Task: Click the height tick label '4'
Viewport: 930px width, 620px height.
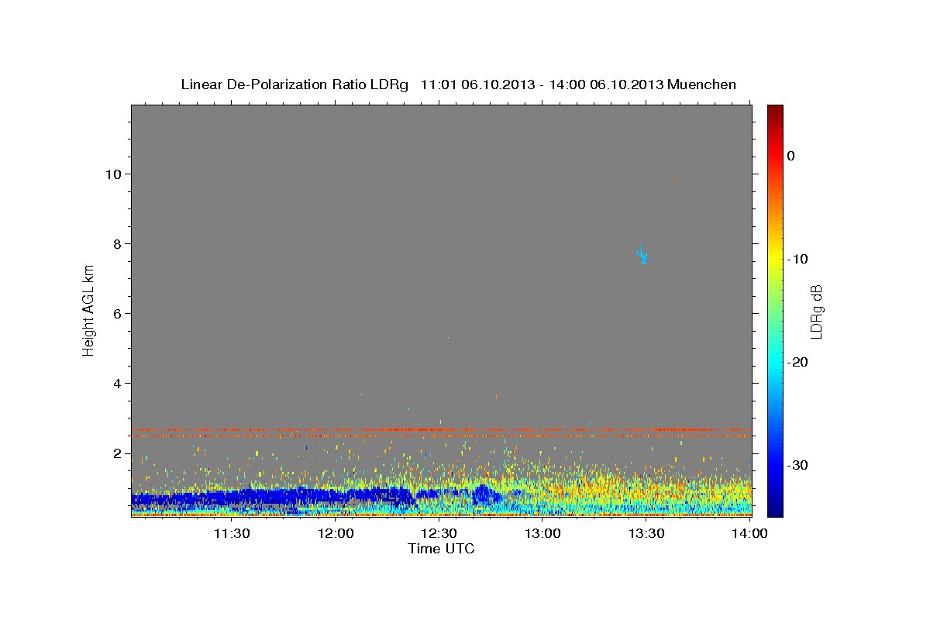Action: (x=118, y=384)
